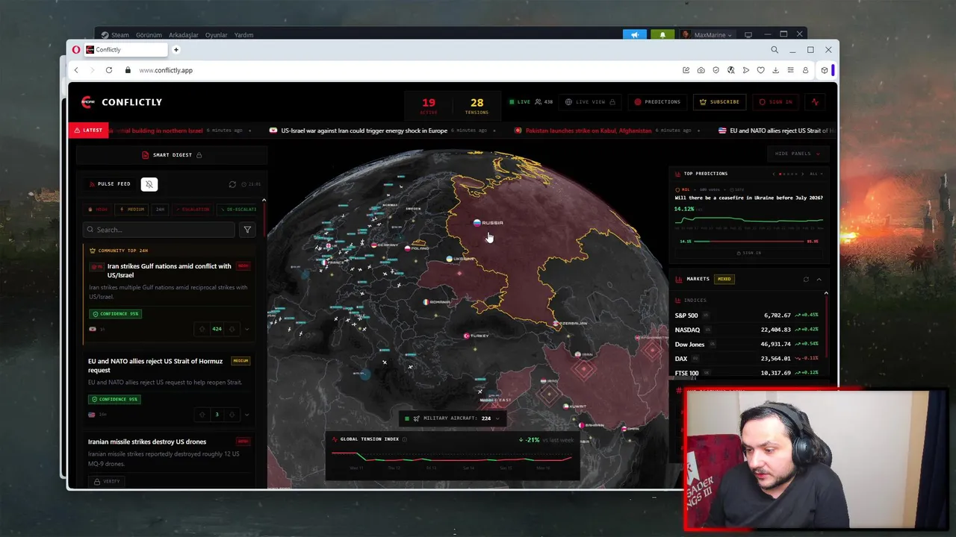The image size is (956, 537).
Task: Collapse panels with HIDE PANELS dropdown
Action: 798,154
